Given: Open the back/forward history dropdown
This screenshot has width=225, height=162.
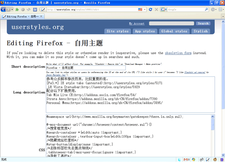Looking at the screenshot, I should click(12, 9).
